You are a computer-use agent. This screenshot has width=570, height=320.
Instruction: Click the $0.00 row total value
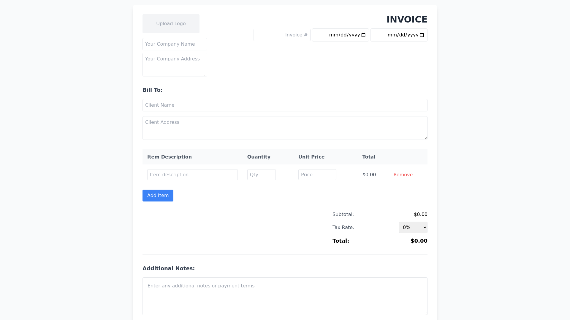[x=369, y=175]
